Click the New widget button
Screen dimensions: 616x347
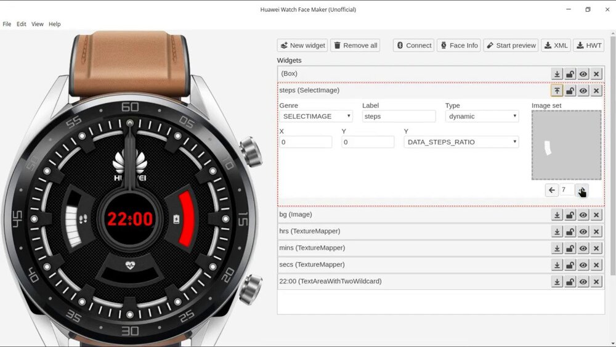pos(302,45)
